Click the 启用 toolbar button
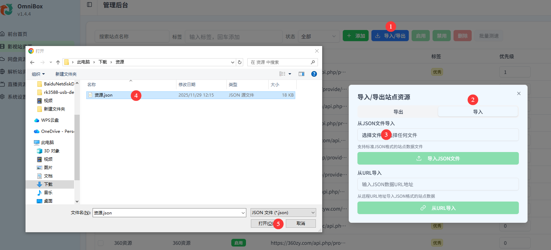Viewport: 551px width, 250px height. click(x=421, y=36)
